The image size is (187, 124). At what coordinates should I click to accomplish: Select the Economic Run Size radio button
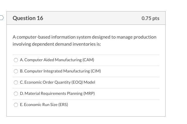coord(16,105)
